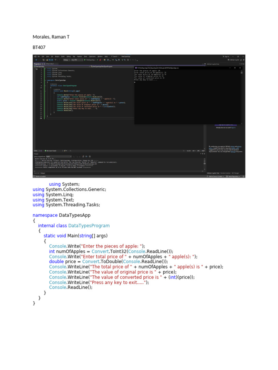
Task: Click the Output panel vertical scrollbar
Action: (205, 164)
